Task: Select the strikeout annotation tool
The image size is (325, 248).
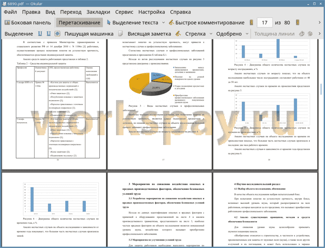Action: coord(58,33)
